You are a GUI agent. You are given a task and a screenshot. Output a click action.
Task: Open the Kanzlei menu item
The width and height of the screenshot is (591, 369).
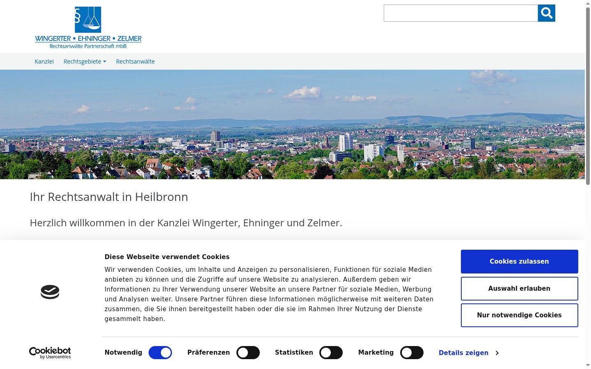(x=44, y=61)
